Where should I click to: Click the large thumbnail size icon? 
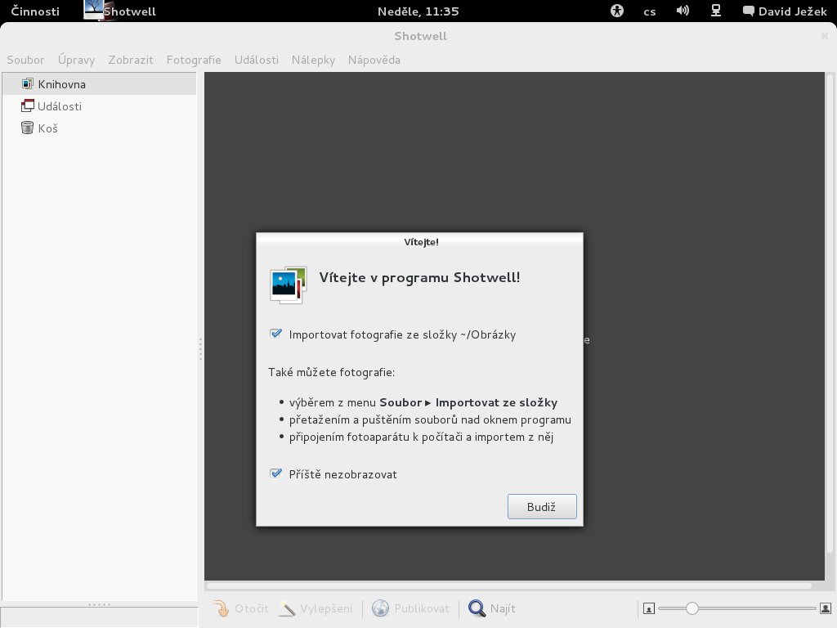[826, 608]
